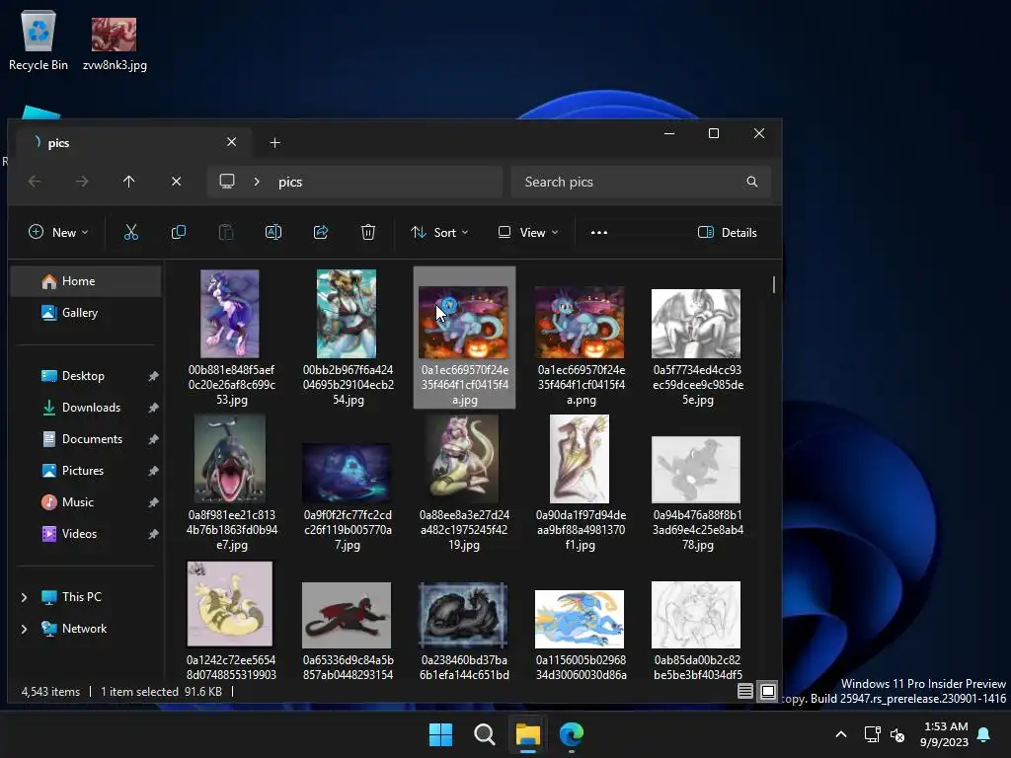Click the pin next to Videos

pyautogui.click(x=153, y=534)
